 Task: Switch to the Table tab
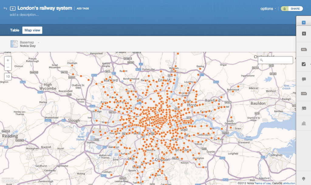(15, 30)
